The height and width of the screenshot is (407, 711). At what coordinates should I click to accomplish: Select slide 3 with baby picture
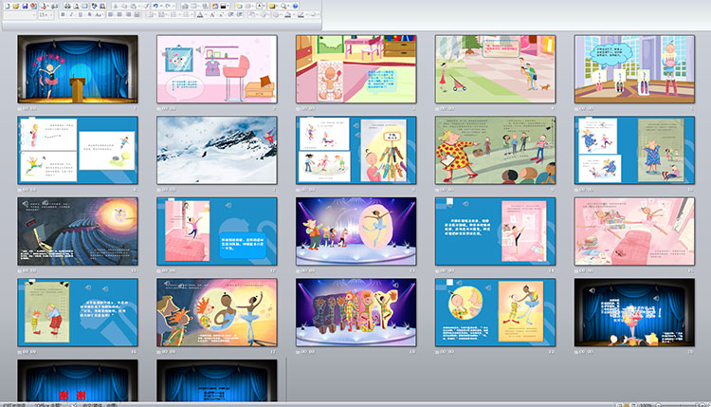tap(355, 69)
